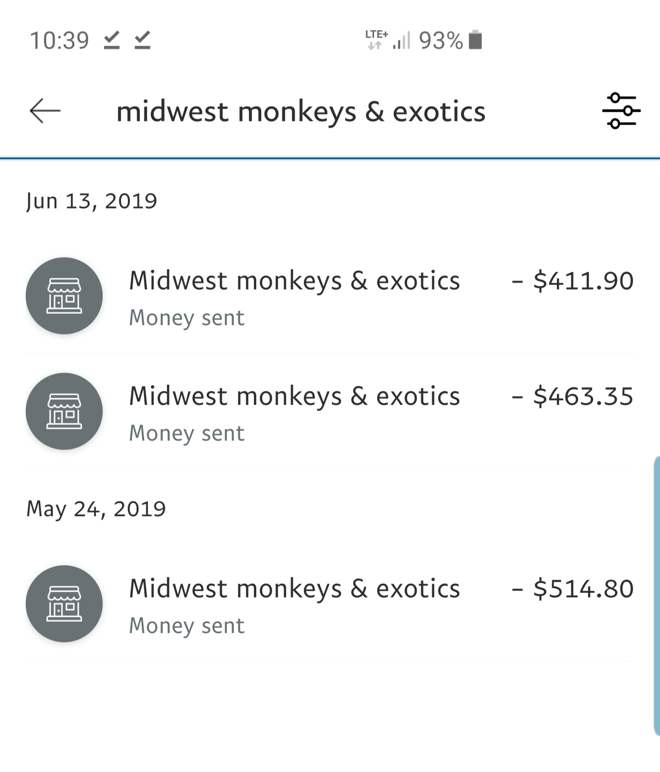Tap the May 24, 2019 date header
Image resolution: width=660 pixels, height=772 pixels.
pos(96,509)
